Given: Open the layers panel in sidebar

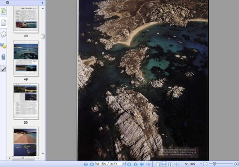Looking at the screenshot, I should 4,34.
